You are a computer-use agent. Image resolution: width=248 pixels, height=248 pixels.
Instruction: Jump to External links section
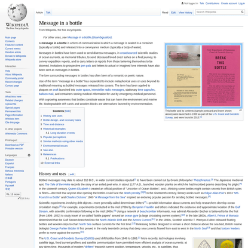(x=52, y=163)
